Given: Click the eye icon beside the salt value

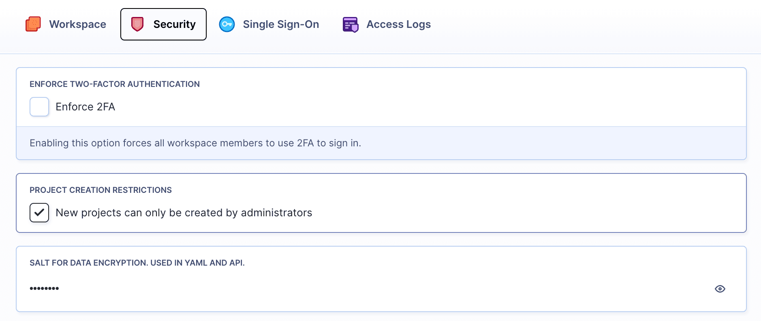Looking at the screenshot, I should pos(720,288).
